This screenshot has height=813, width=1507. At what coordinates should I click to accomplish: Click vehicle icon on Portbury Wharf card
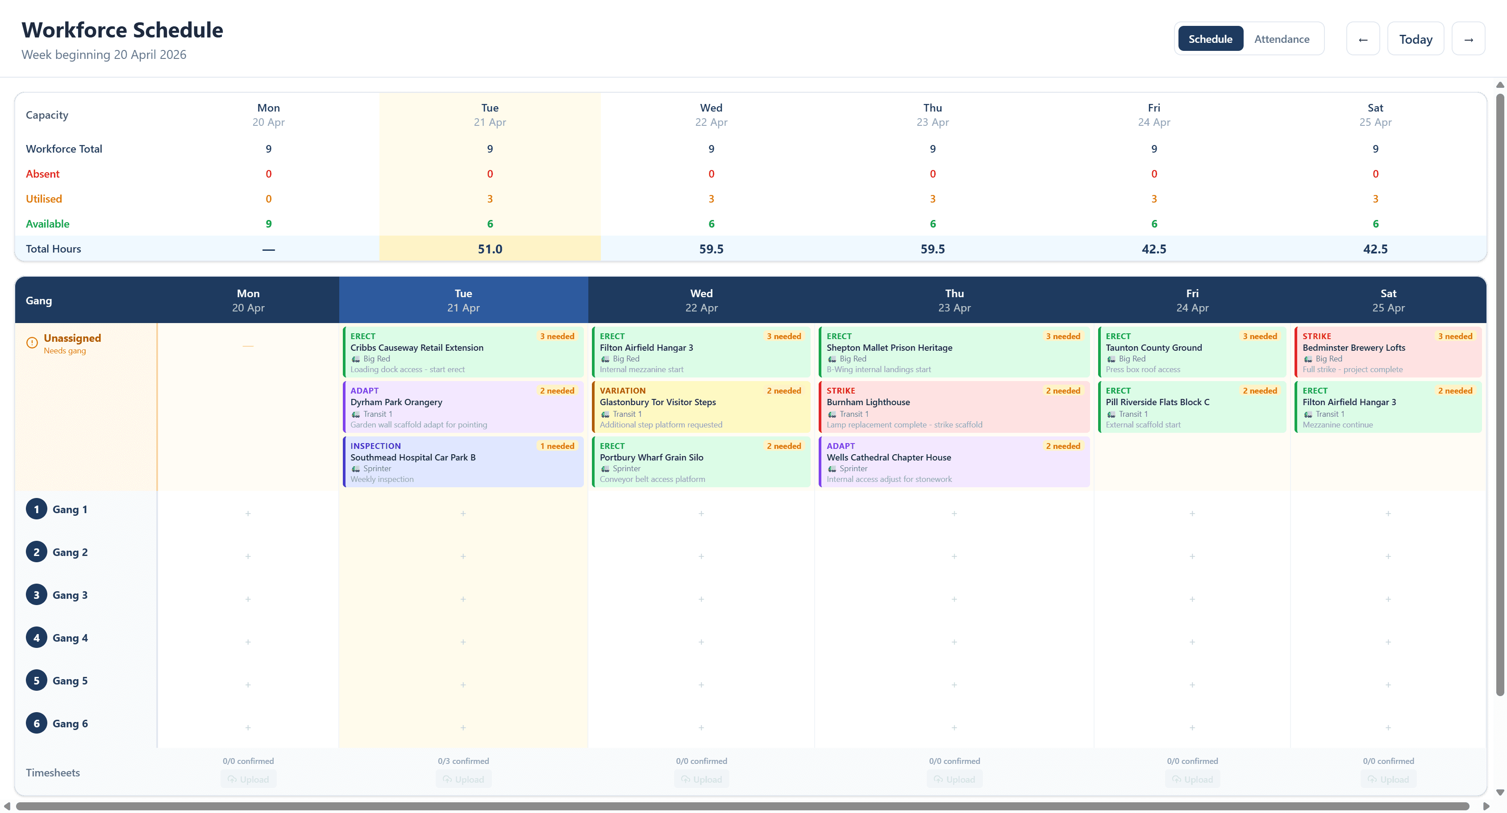click(x=605, y=469)
